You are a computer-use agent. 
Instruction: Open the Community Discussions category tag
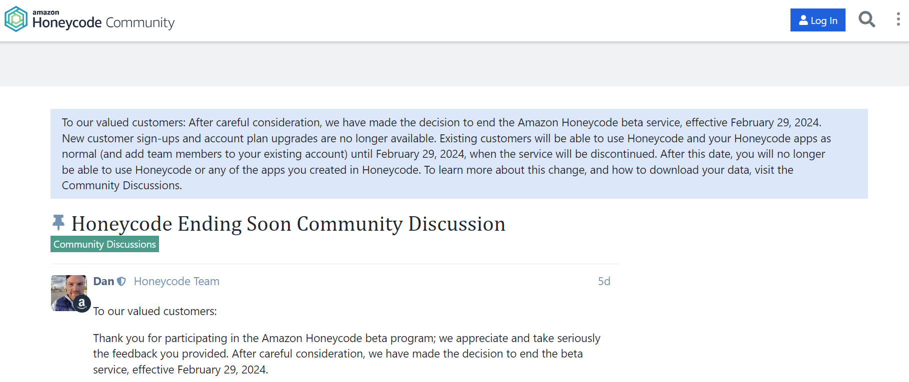104,244
